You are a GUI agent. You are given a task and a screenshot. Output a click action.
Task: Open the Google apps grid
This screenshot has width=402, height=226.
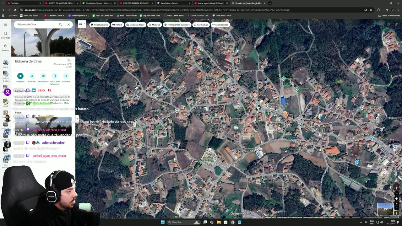388,24
